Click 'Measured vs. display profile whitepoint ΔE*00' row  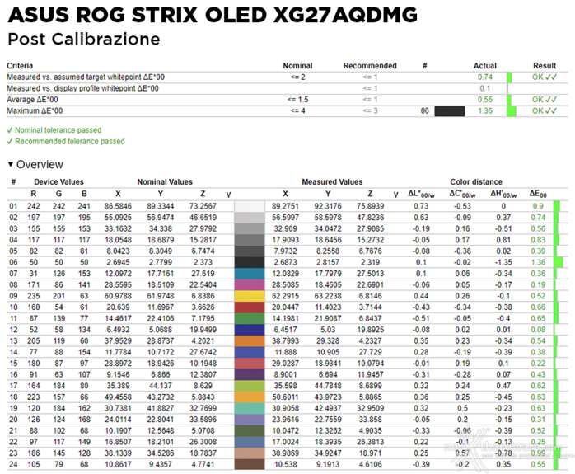287,88
